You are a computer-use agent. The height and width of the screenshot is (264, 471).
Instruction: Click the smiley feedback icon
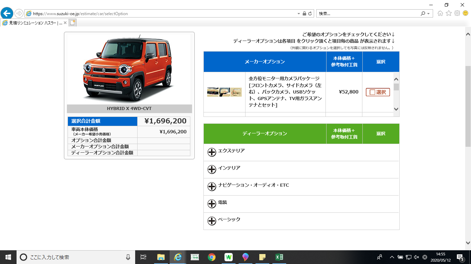465,13
